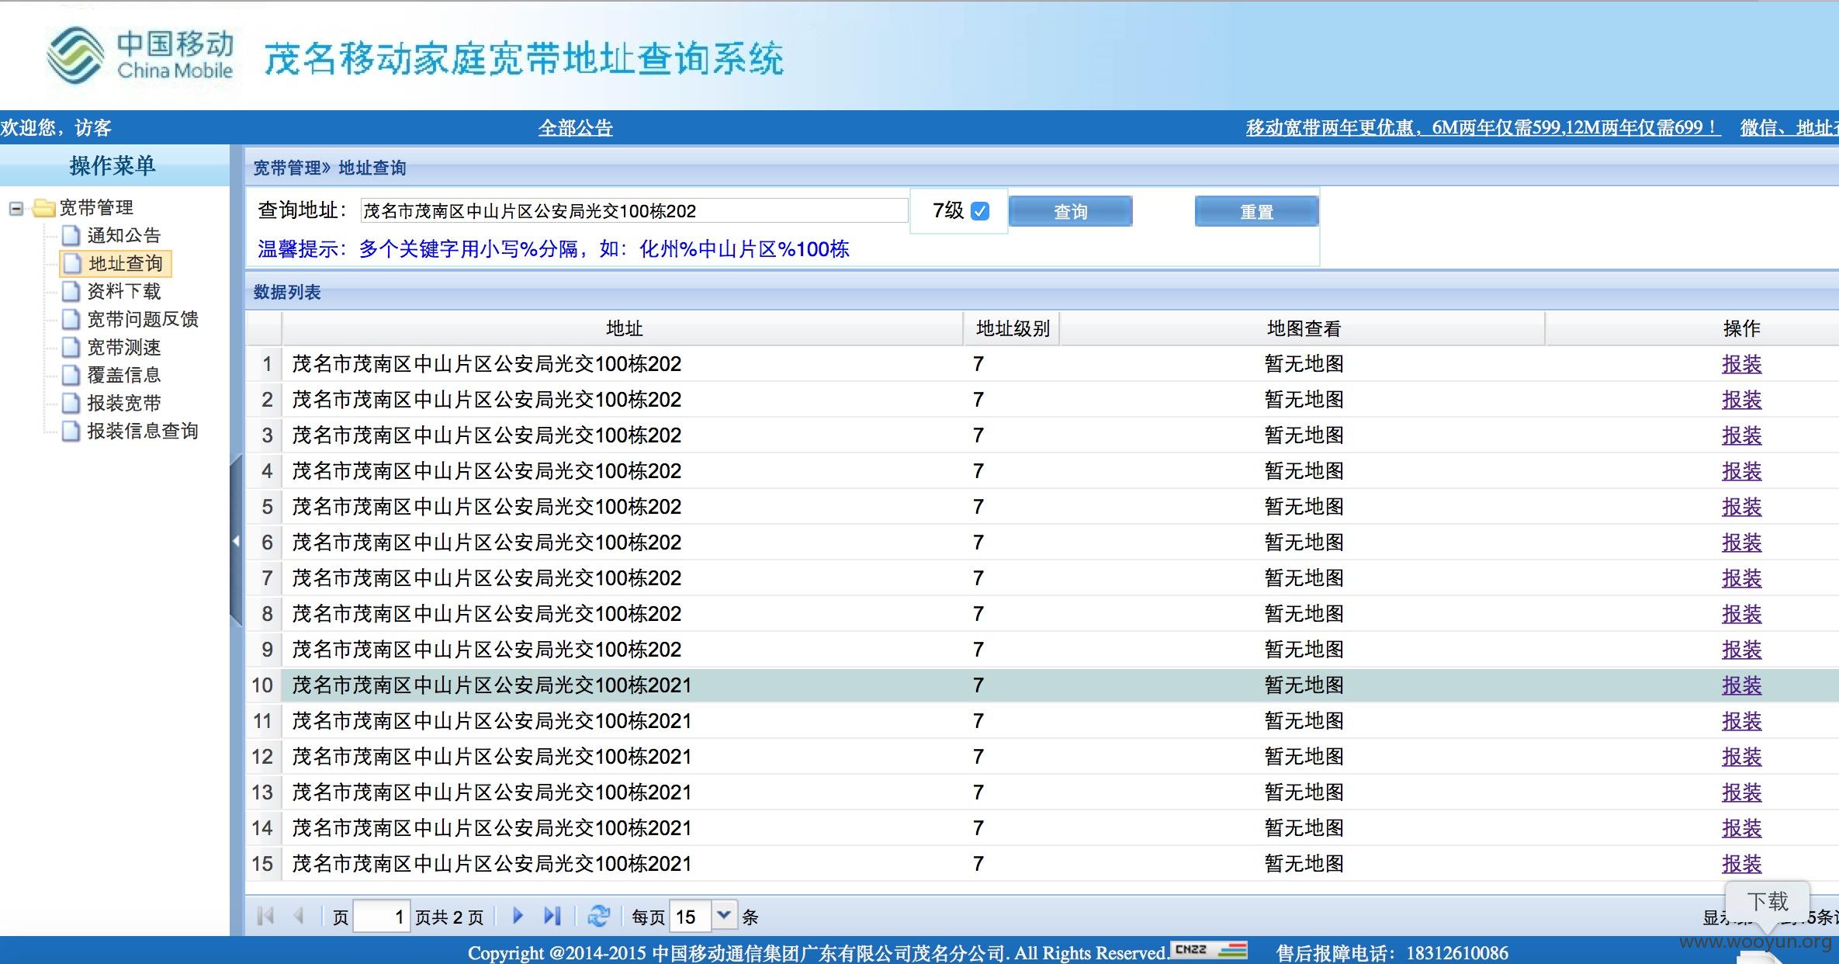The width and height of the screenshot is (1839, 964).
Task: Click 暂无地图 in row 2
Action: pyautogui.click(x=1304, y=399)
